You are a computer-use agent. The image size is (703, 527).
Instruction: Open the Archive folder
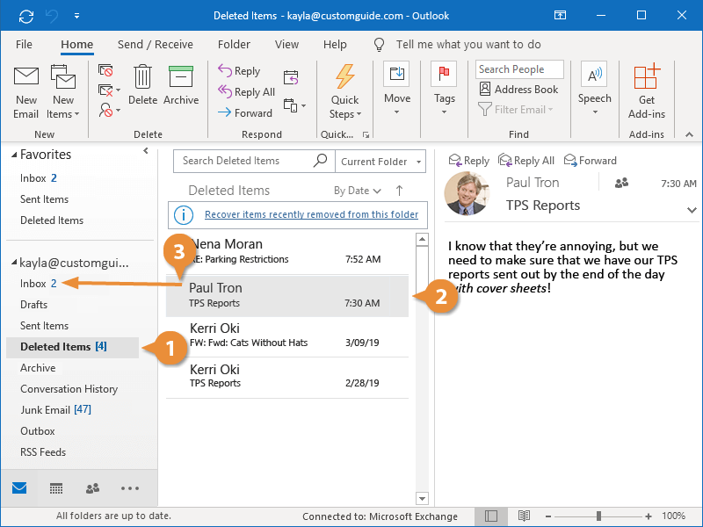click(x=38, y=368)
